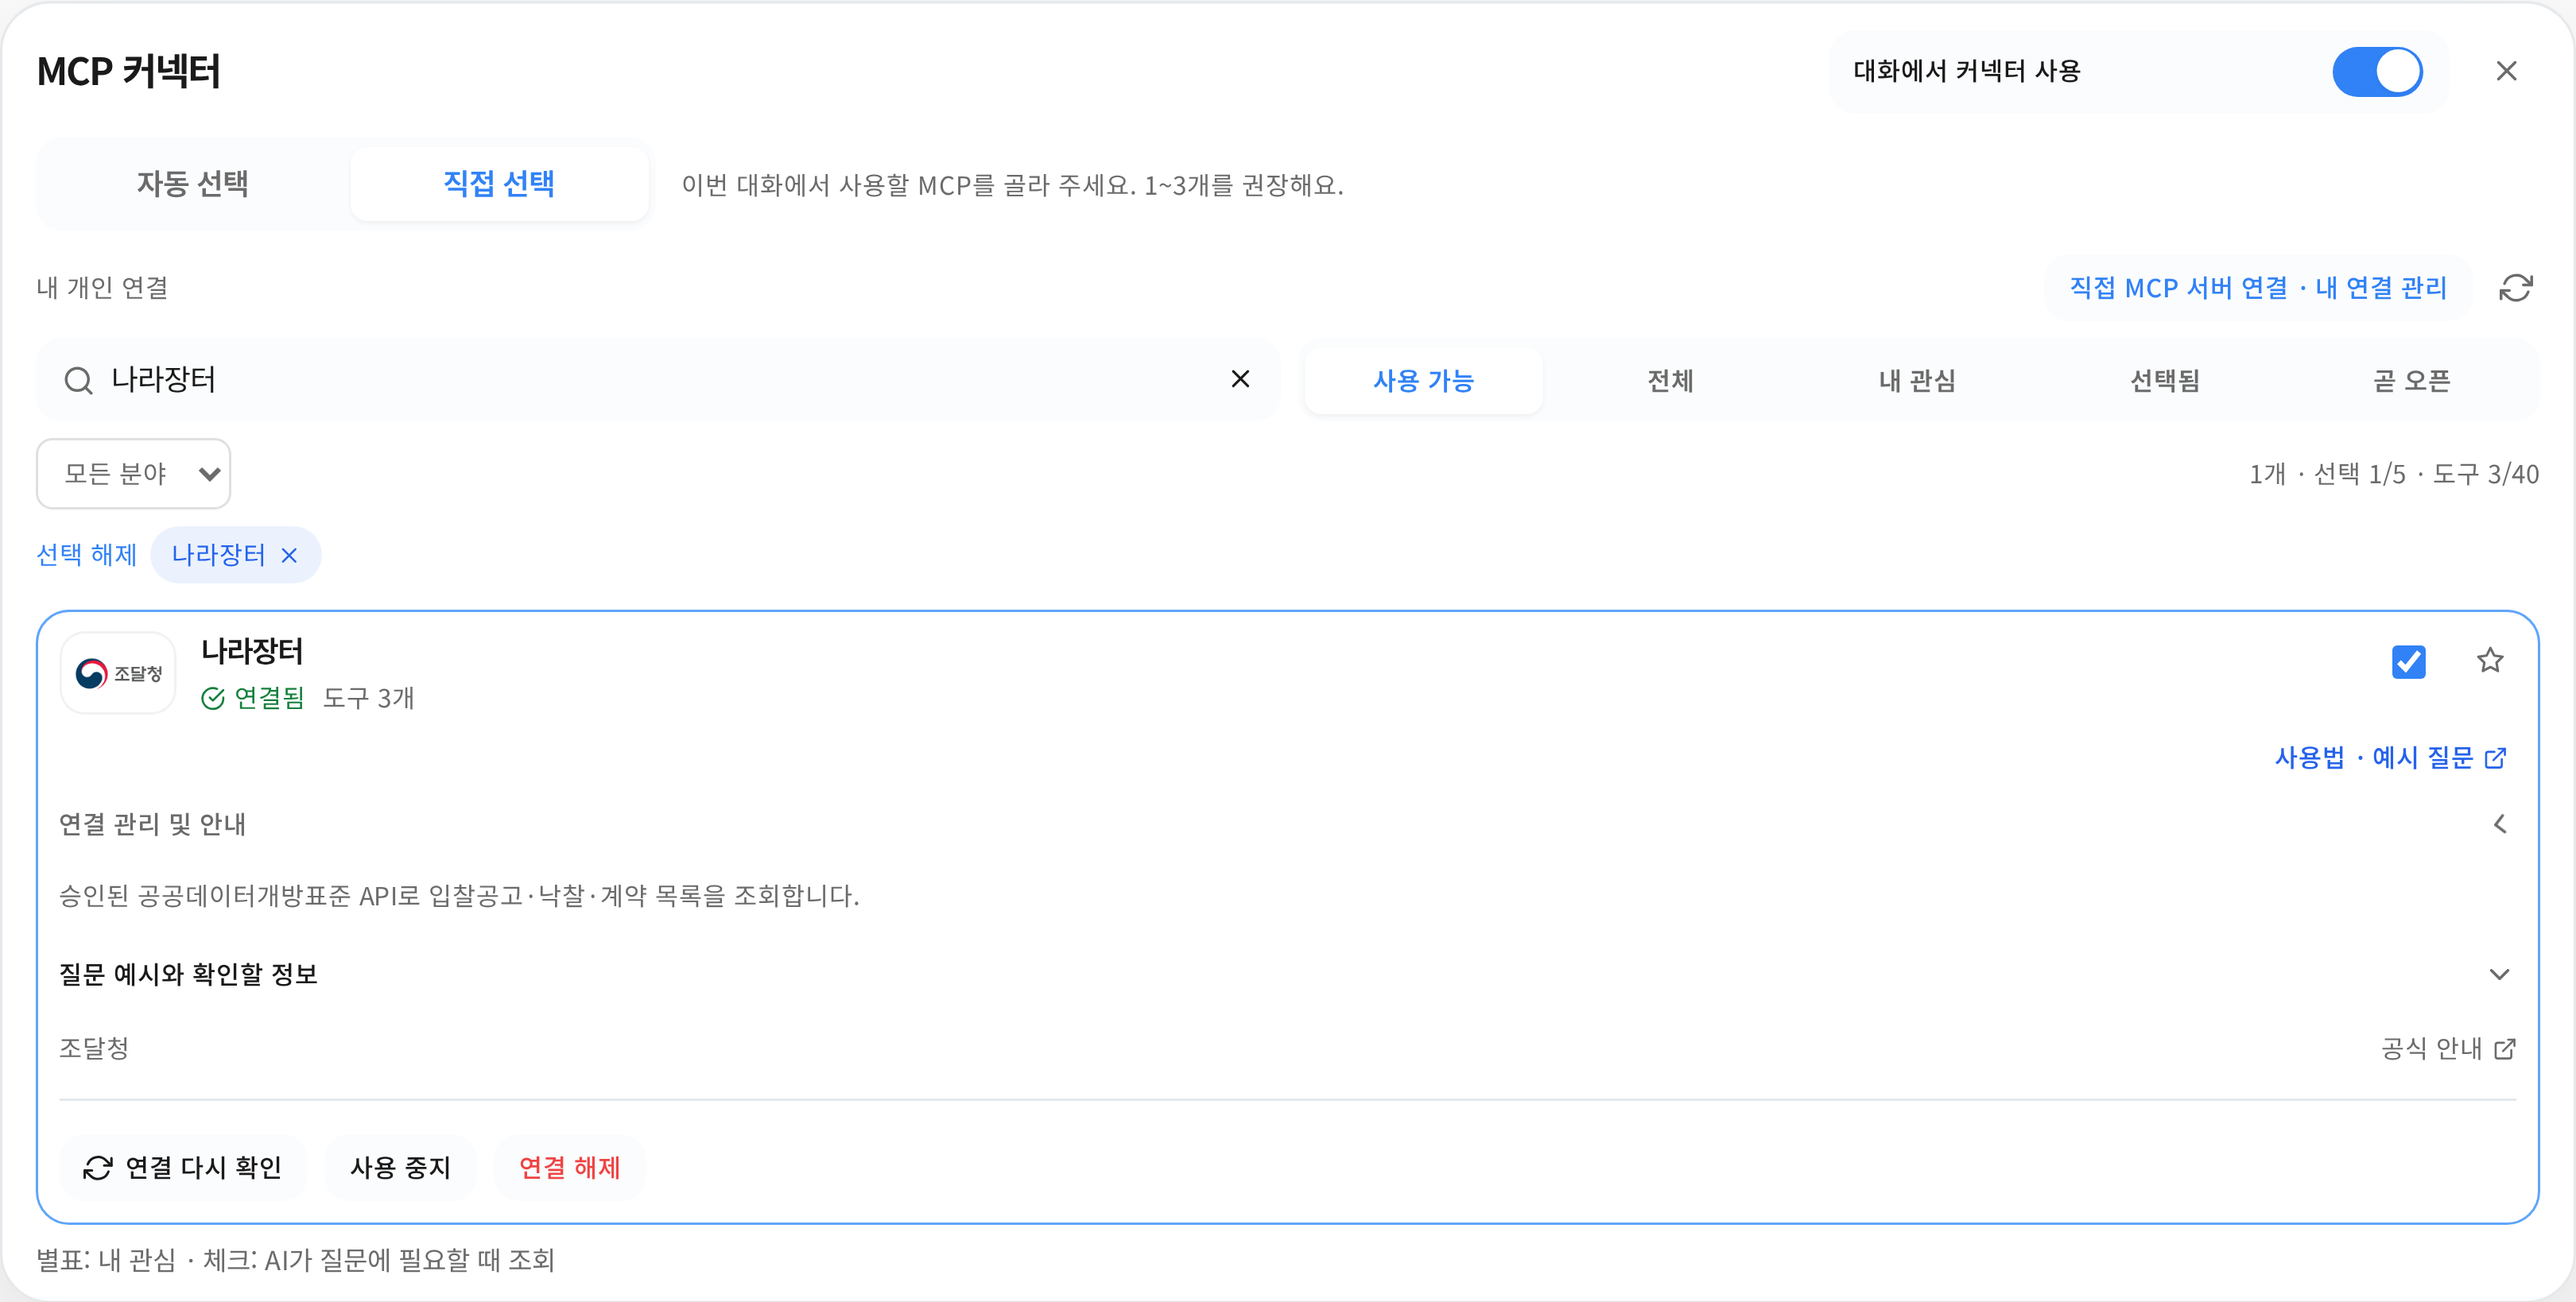Click the 도구 3개 text
Screen dimensions: 2576x1302
(x=368, y=698)
